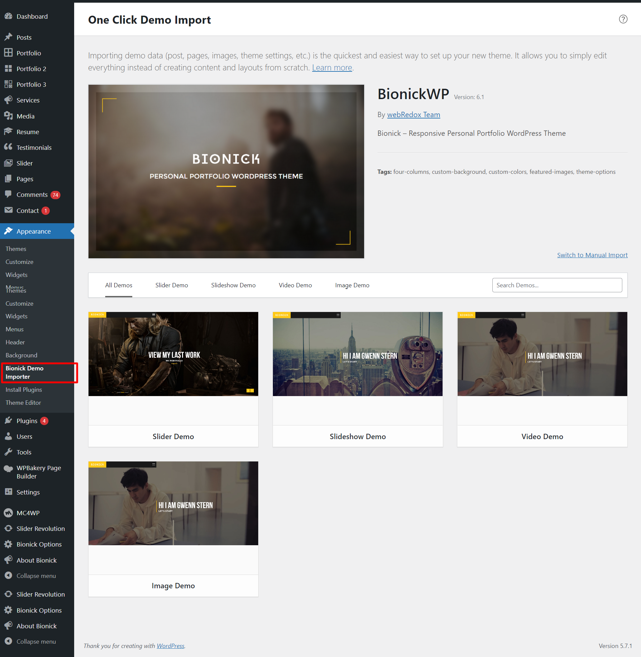Viewport: 641px width, 657px height.
Task: Click the Bionick theme screenshot preview
Action: [x=226, y=171]
